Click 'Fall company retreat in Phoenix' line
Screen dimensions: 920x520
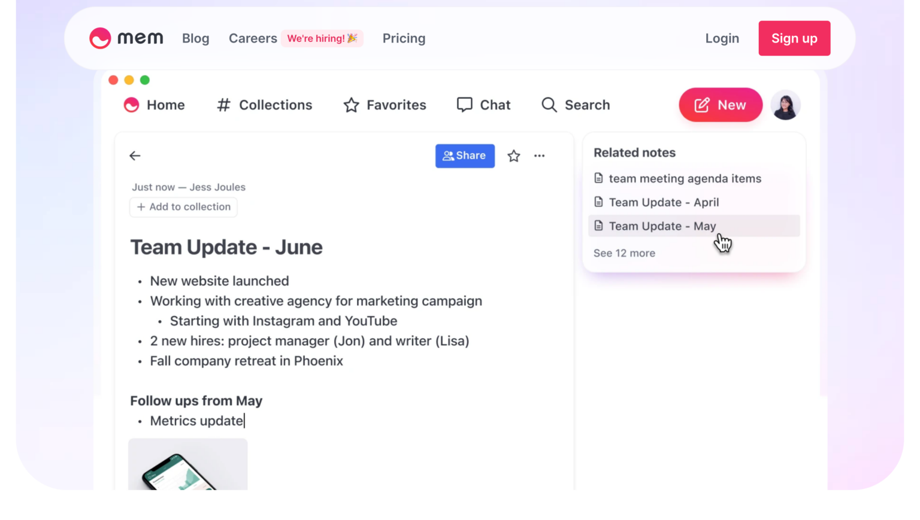[246, 361]
